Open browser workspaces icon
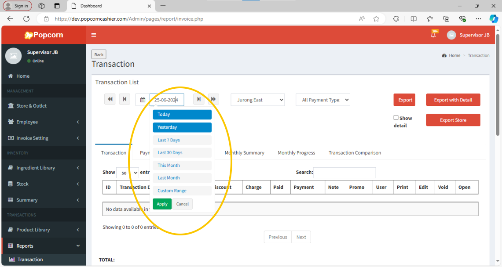The width and height of the screenshot is (502, 267). pos(41,6)
